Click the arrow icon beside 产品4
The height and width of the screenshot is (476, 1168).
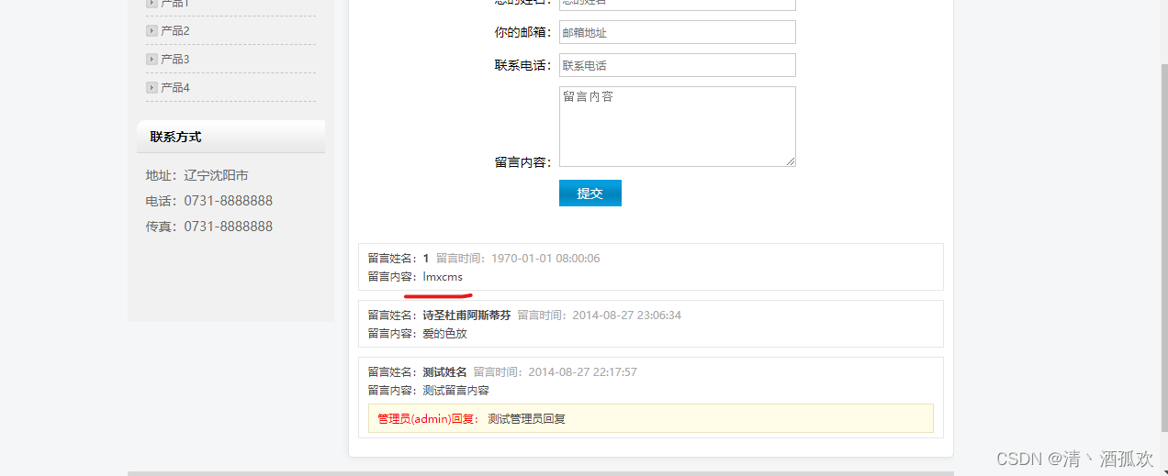point(152,88)
